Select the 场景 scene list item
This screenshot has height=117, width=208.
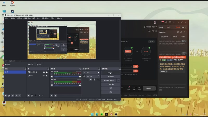(15, 72)
